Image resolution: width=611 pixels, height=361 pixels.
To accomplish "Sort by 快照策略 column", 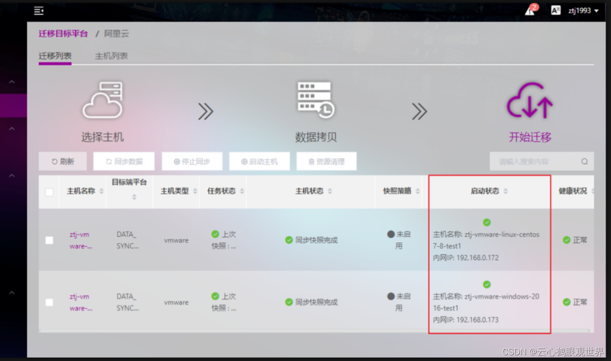I will 418,191.
